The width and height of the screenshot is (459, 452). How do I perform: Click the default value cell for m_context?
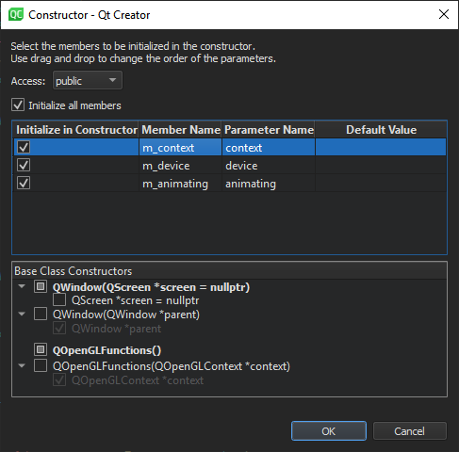coord(381,147)
